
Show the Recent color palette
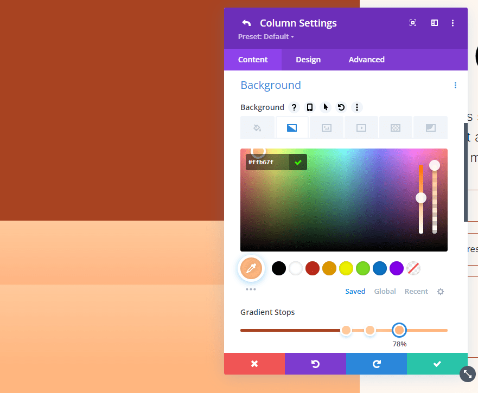416,291
